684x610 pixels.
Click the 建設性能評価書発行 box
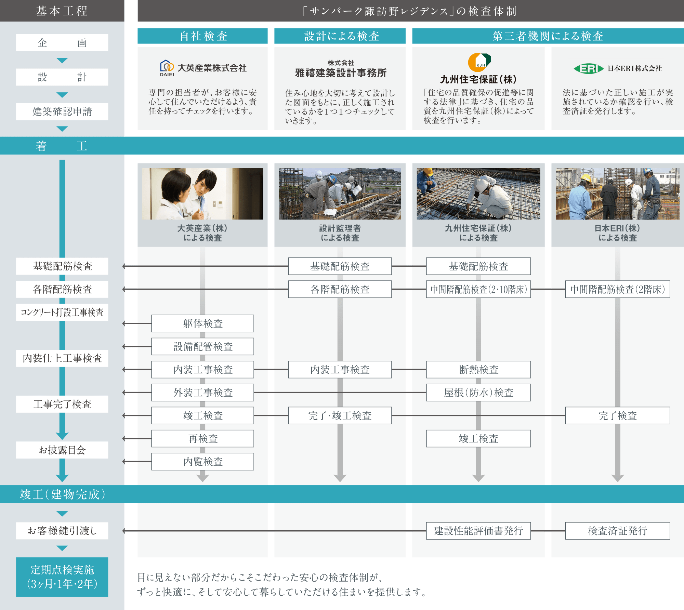tap(478, 531)
